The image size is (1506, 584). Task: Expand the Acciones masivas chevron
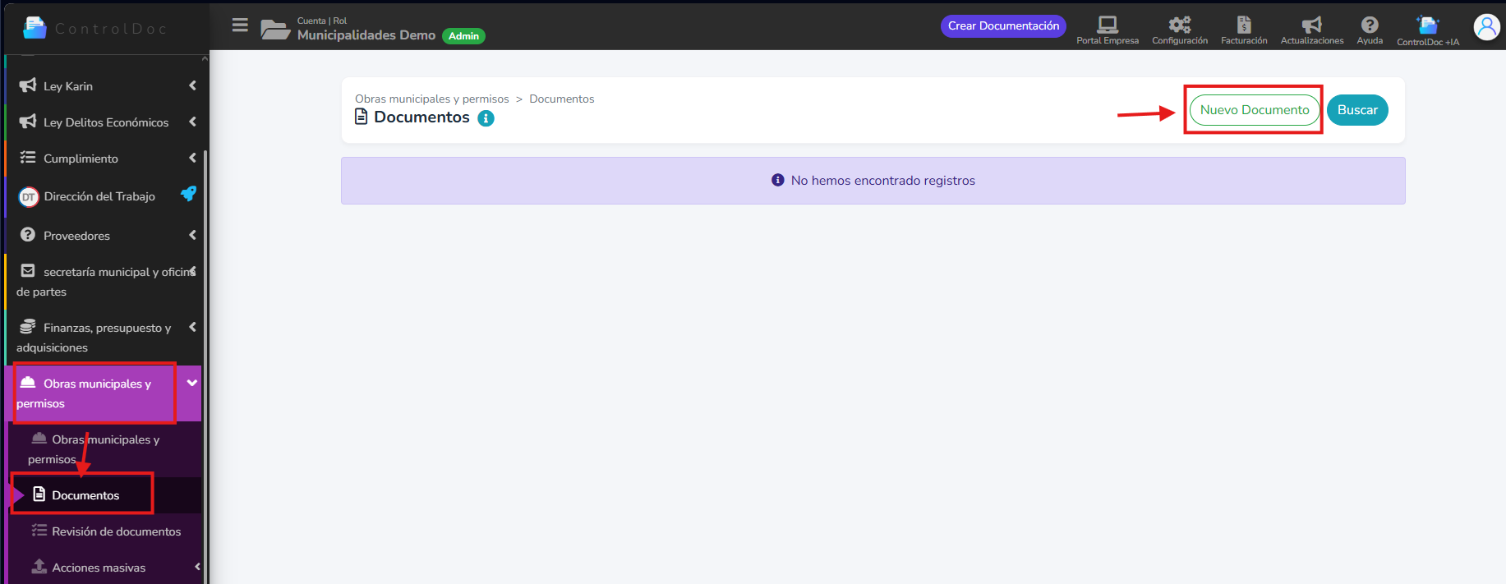(x=197, y=567)
